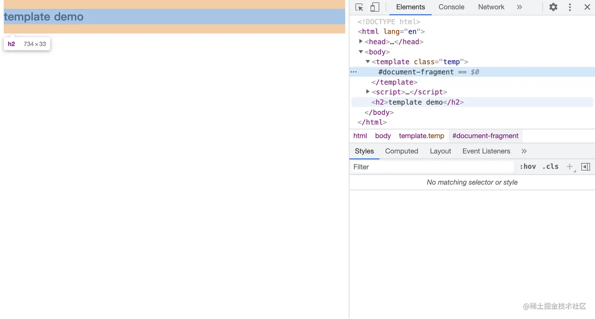
Task: Open the DevTools three-dot options menu
Action: [570, 7]
